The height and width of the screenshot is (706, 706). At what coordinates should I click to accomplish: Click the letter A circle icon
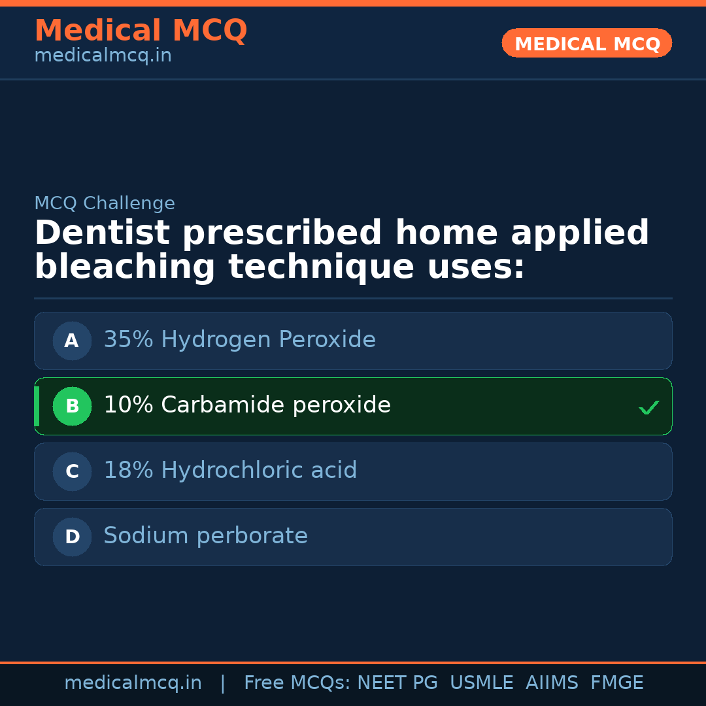pyautogui.click(x=72, y=341)
